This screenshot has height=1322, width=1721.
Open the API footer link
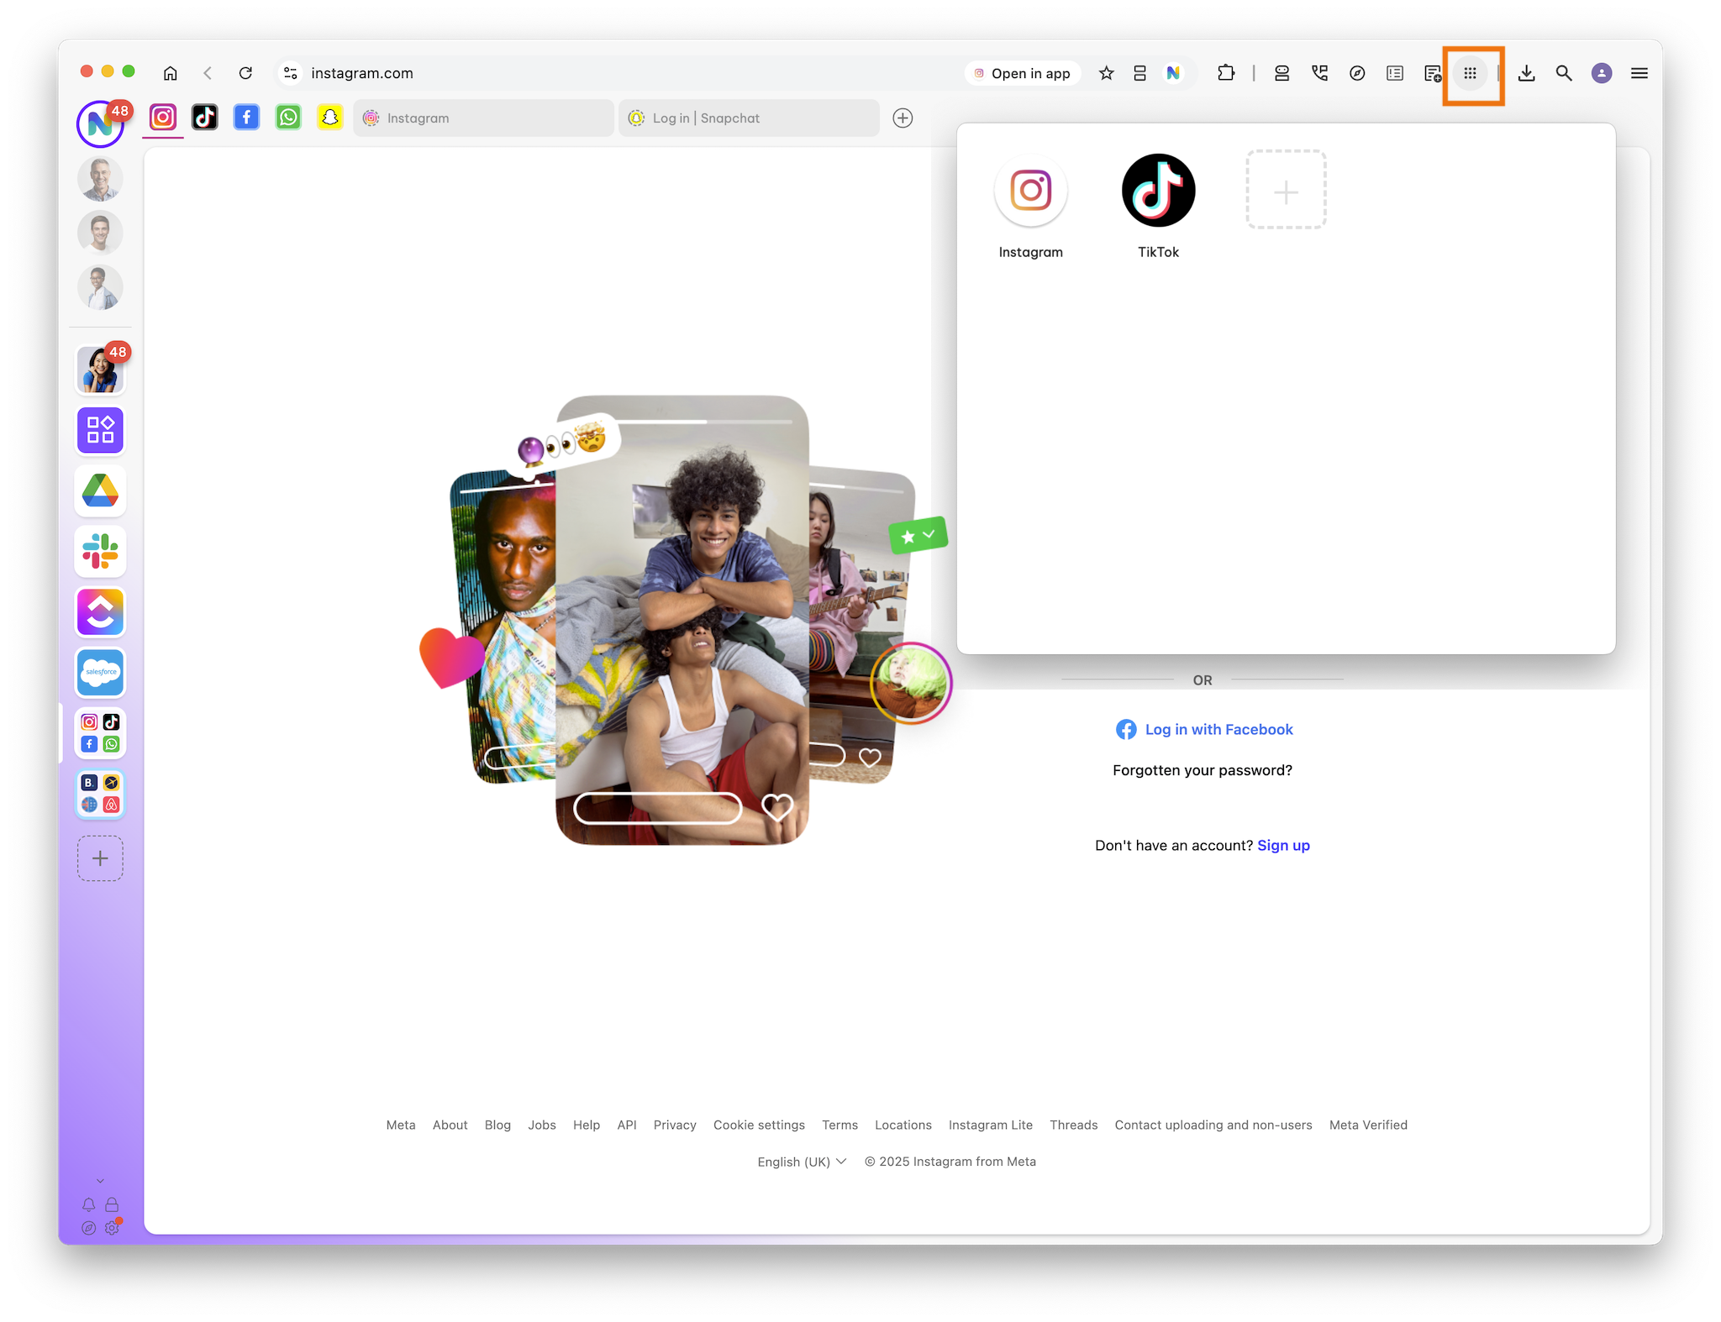(x=627, y=1125)
